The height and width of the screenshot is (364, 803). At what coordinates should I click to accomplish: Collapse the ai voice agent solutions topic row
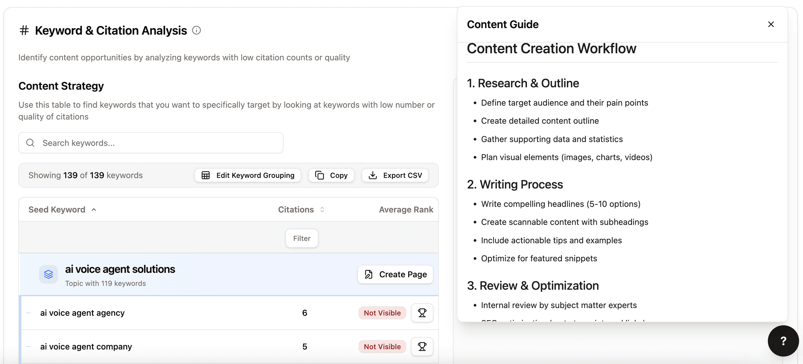click(x=120, y=270)
